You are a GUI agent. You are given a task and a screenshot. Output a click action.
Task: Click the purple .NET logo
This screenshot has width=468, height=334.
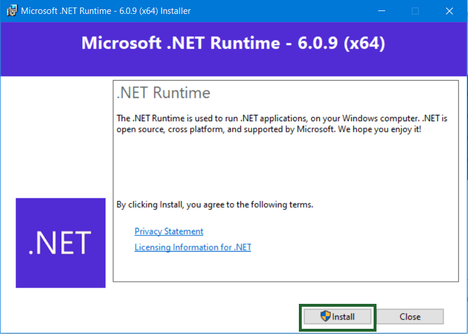pos(61,243)
